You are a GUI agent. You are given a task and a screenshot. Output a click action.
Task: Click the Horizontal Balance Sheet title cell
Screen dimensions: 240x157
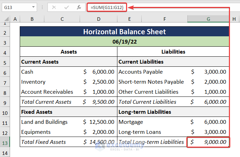tap(124, 31)
